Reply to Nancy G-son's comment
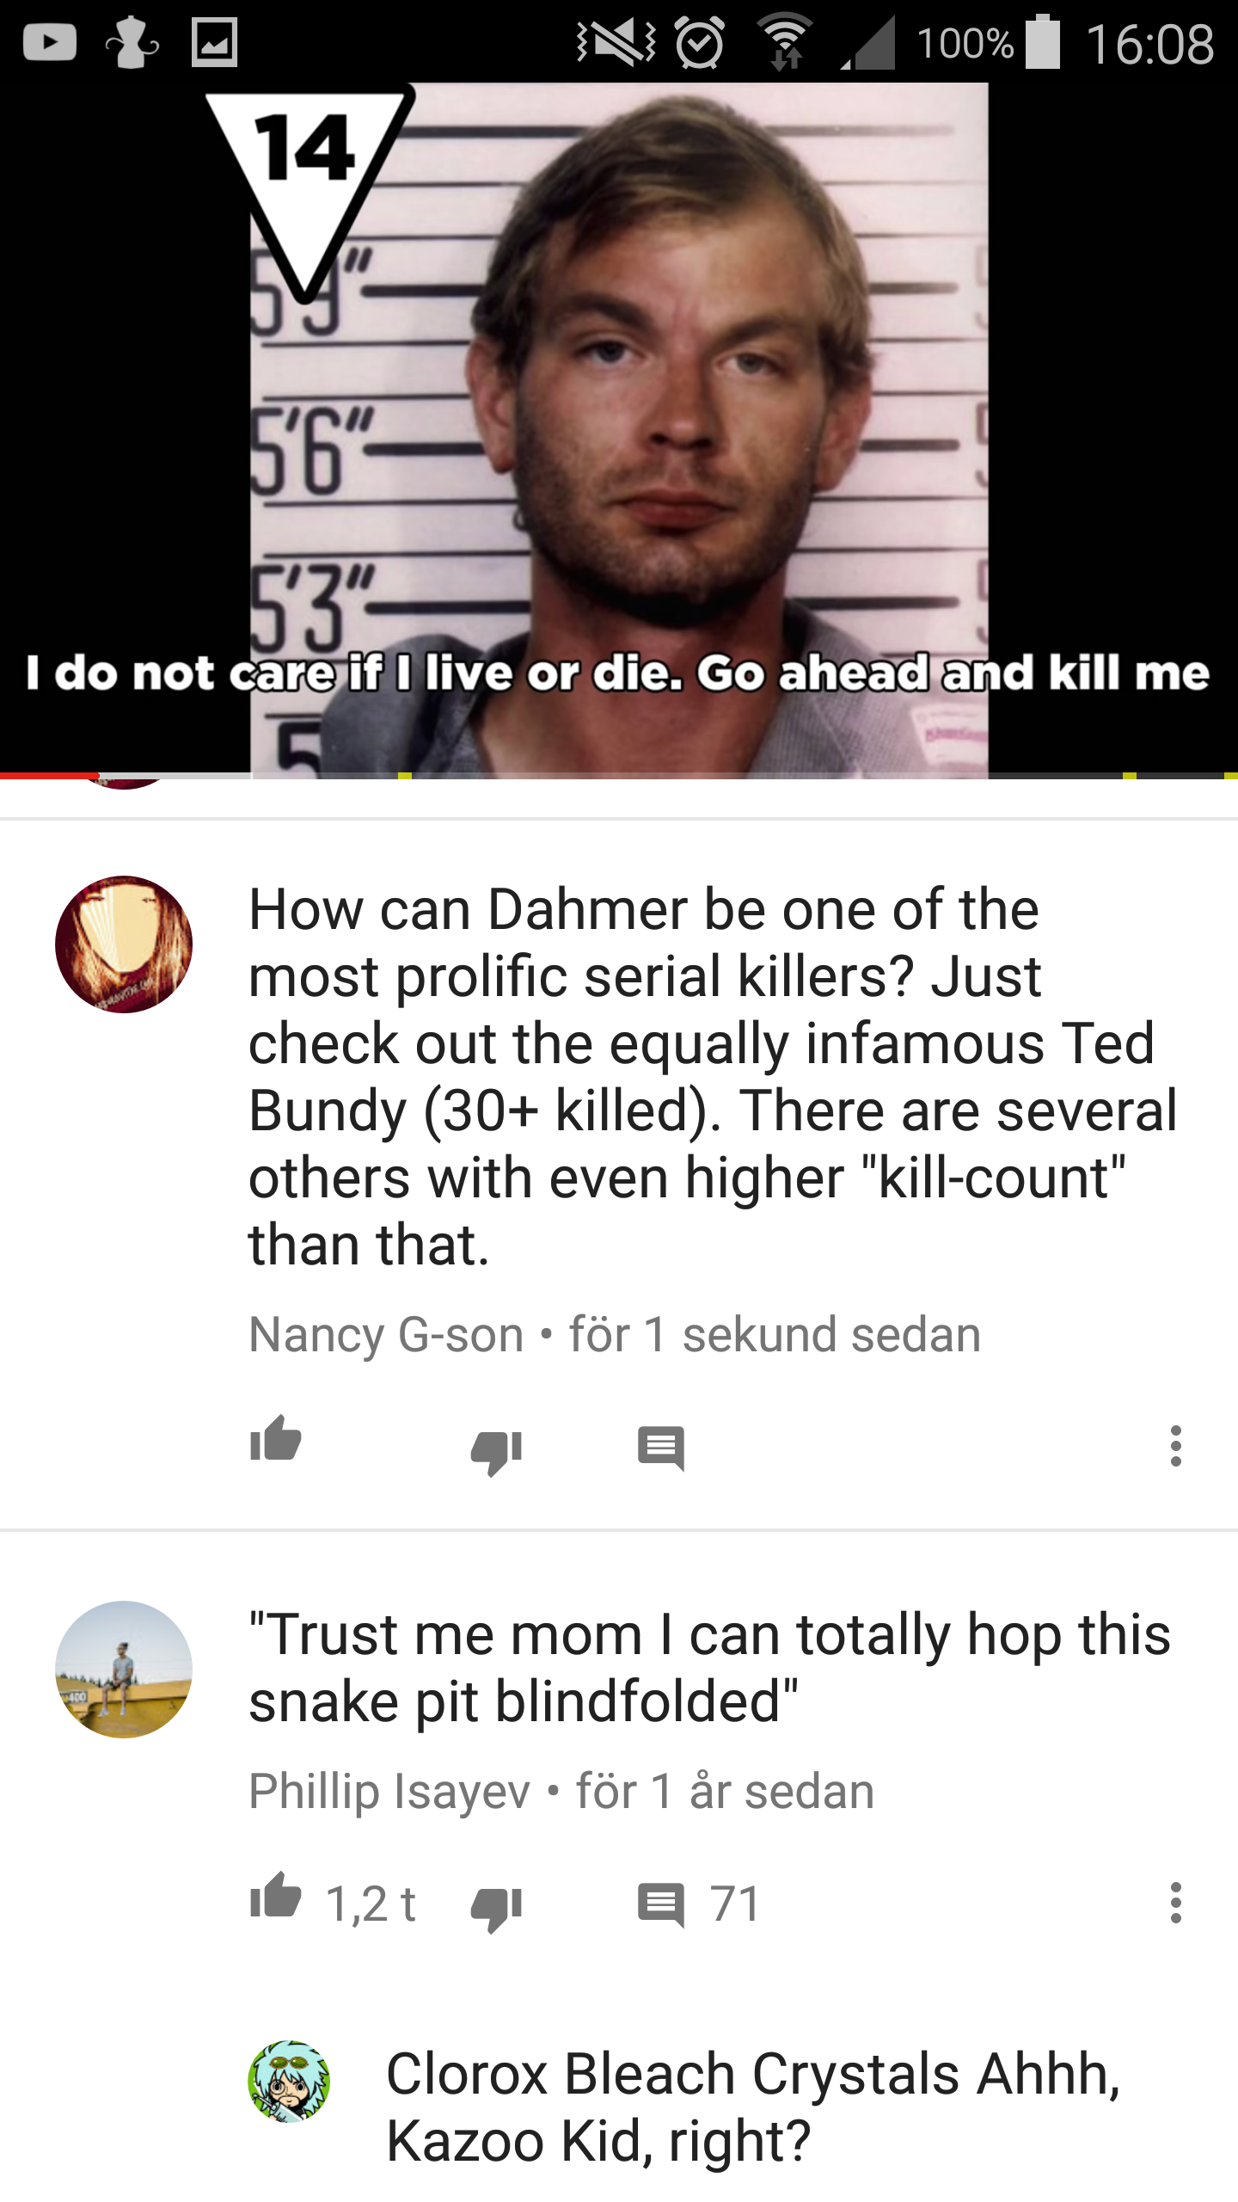1238x2202 pixels. [x=661, y=1449]
